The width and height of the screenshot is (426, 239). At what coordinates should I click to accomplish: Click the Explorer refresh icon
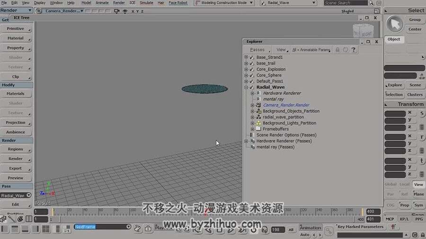click(346, 50)
